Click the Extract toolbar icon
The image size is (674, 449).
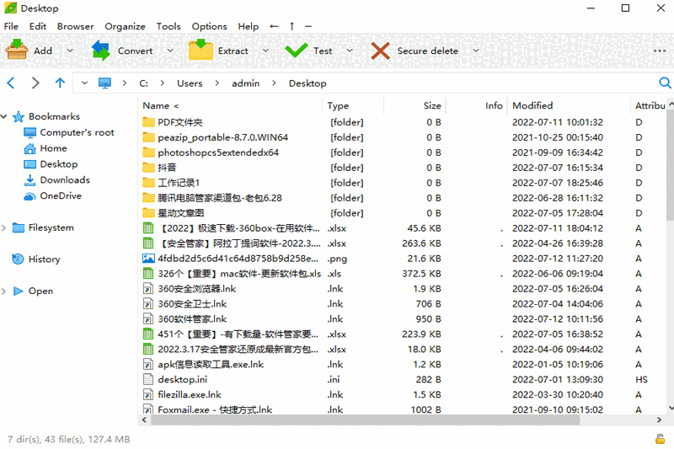(201, 51)
